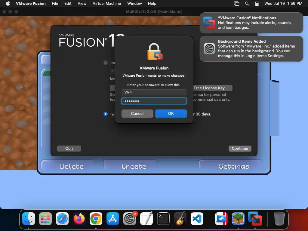Click the Free License Key button
The height and width of the screenshot is (231, 308).
coord(213,88)
